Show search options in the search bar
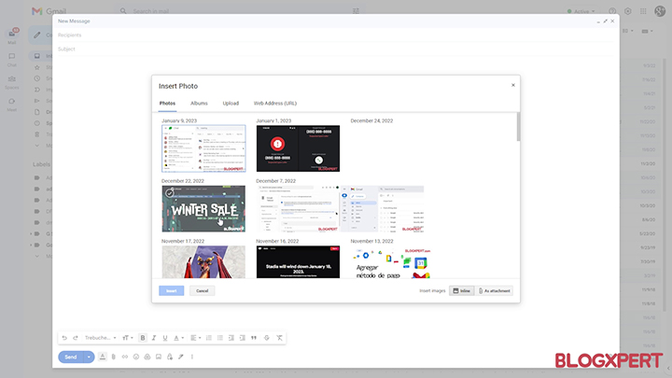672x378 pixels. pyautogui.click(x=356, y=11)
